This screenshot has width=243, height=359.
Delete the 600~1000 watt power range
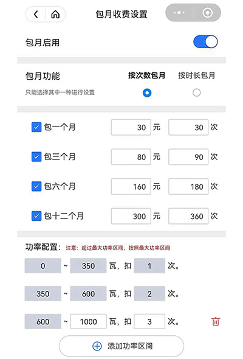216,321
